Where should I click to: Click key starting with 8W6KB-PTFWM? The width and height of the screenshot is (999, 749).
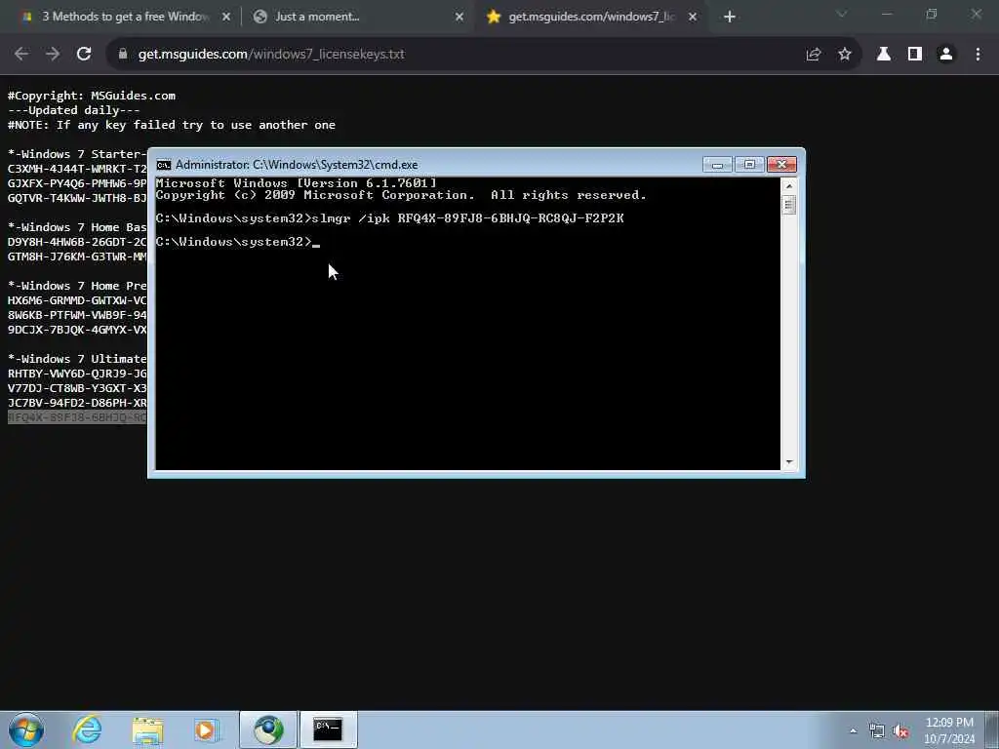[x=77, y=315]
